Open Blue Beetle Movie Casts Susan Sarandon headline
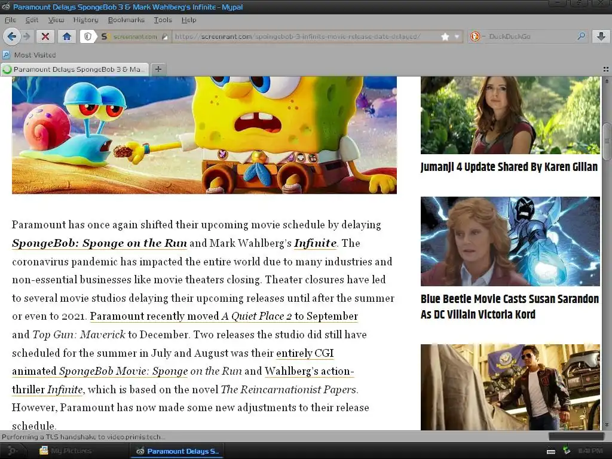Image resolution: width=612 pixels, height=459 pixels. [x=510, y=307]
